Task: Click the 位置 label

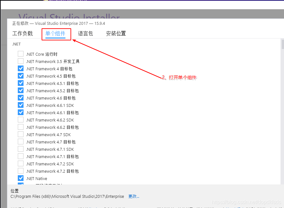Action: [15, 191]
